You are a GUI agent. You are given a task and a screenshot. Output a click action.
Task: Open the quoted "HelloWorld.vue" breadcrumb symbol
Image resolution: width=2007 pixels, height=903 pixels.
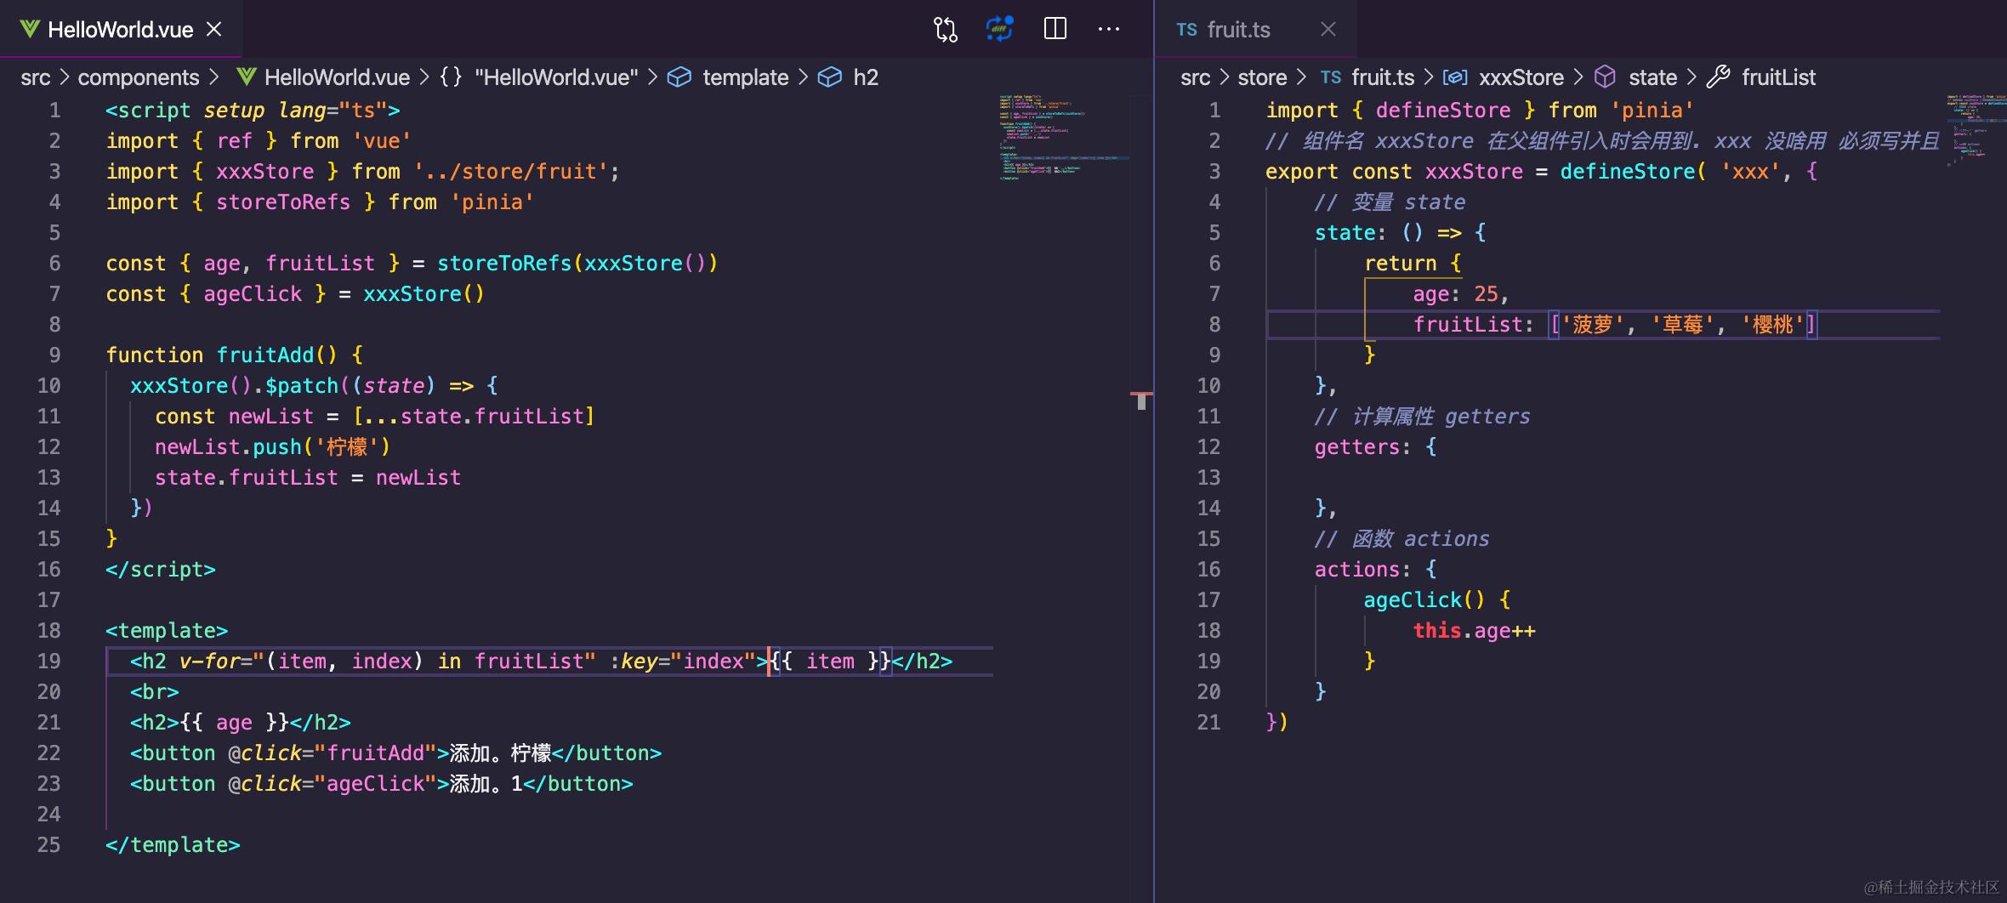556,77
